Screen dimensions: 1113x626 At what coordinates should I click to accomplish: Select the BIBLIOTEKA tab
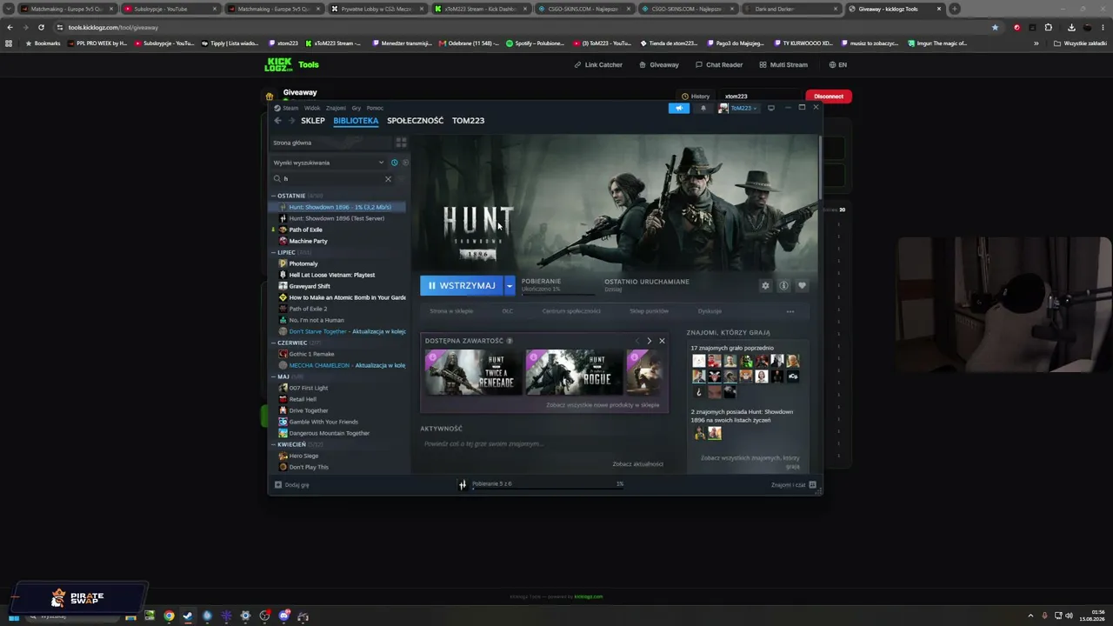click(x=356, y=121)
